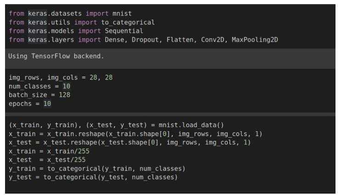The width and height of the screenshot is (341, 195).
Task: Click inside the to_categorical import line
Action: coord(82,22)
